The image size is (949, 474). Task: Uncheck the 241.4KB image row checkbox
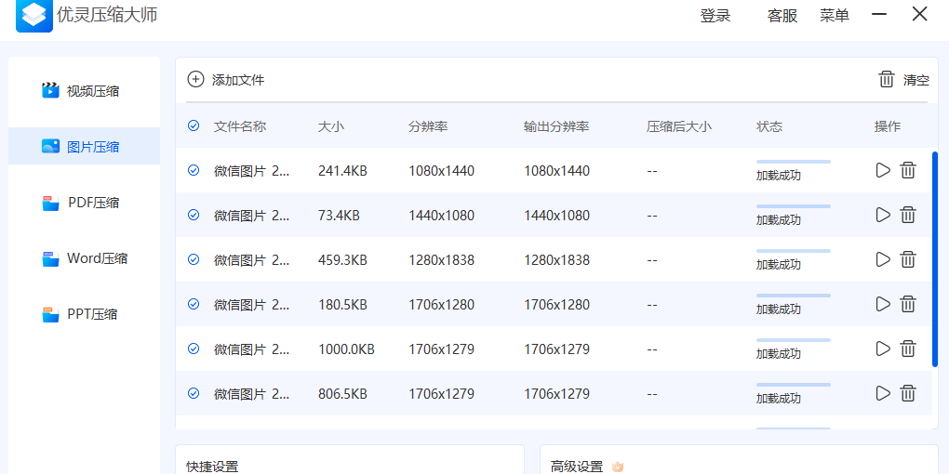[x=194, y=170]
